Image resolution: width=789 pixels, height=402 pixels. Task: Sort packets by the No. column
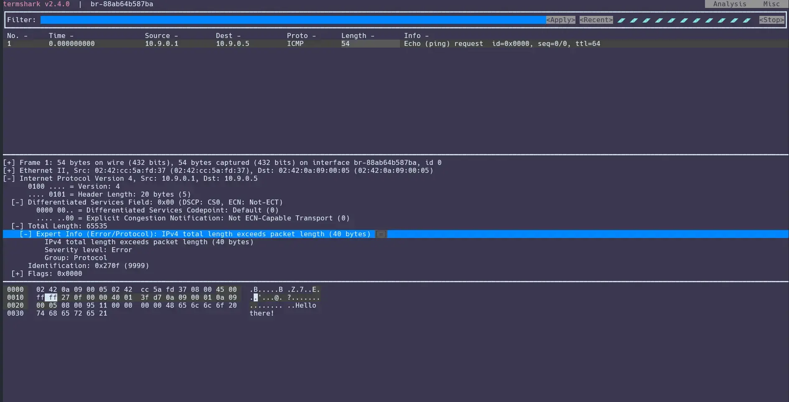coord(17,36)
